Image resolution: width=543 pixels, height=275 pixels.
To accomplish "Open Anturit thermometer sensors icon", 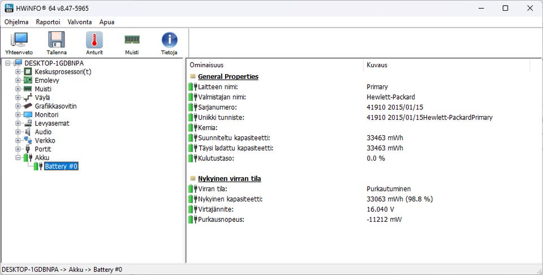I will point(94,40).
